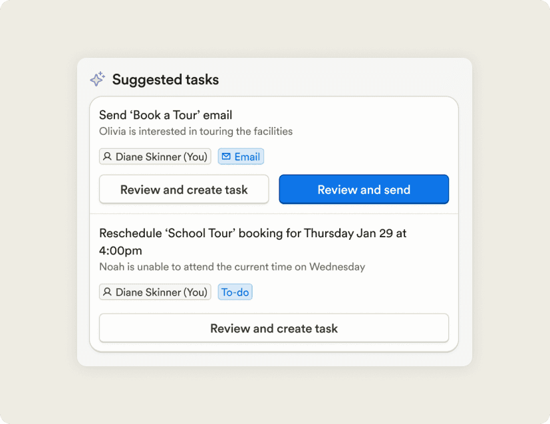Click Review and send for the Book a Tour email
The width and height of the screenshot is (550, 424).
point(364,189)
